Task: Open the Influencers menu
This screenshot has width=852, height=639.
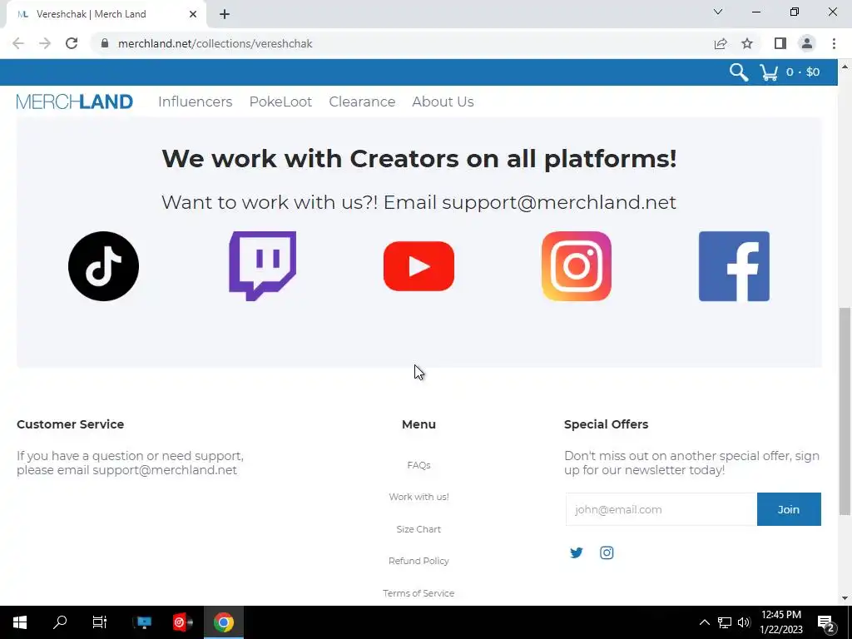Action: pyautogui.click(x=195, y=102)
